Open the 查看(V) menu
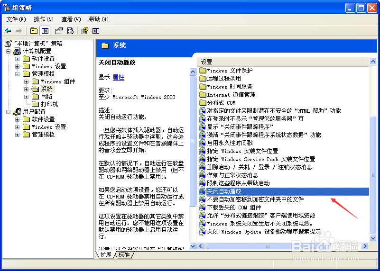This screenshot has height=271, width=380. 71,19
